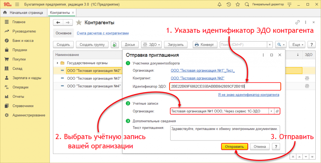Open the main hamburger menu
The width and height of the screenshot is (321, 163).
tap(17, 4)
